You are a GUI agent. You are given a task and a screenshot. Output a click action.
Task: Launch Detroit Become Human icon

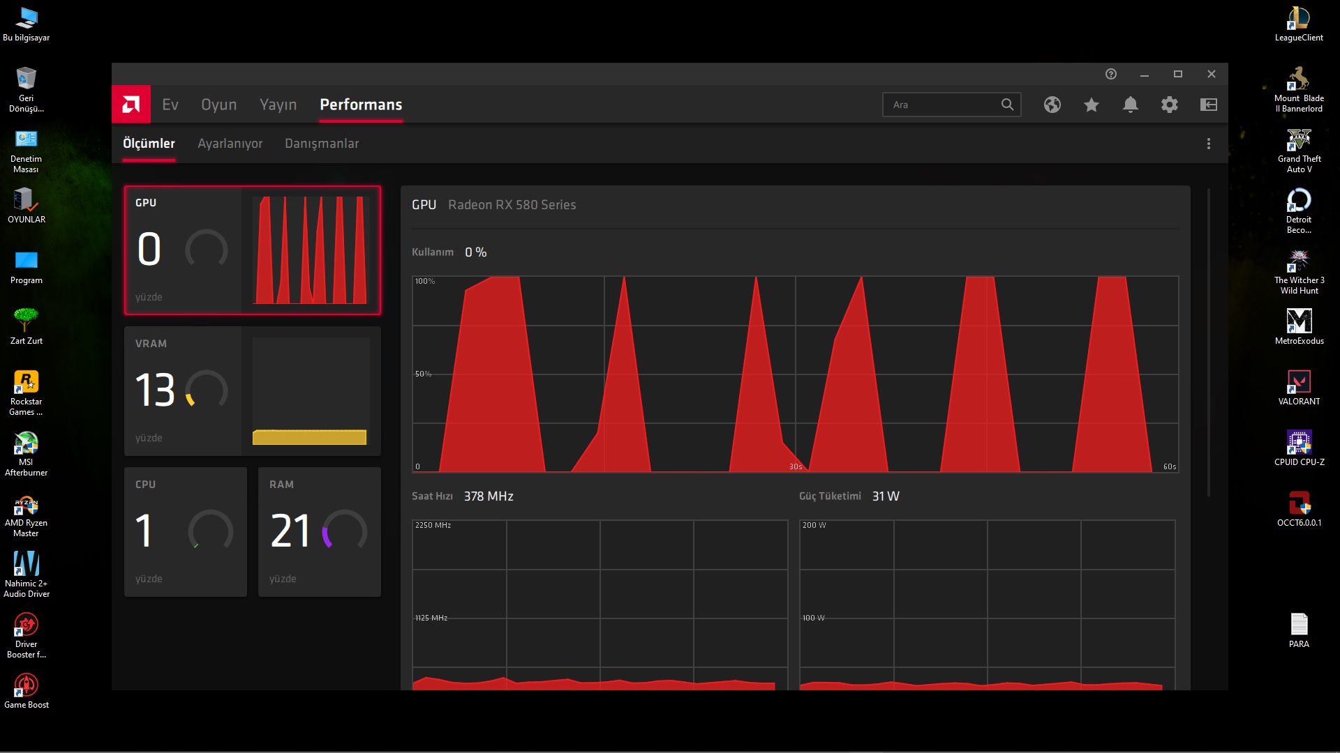pos(1299,211)
